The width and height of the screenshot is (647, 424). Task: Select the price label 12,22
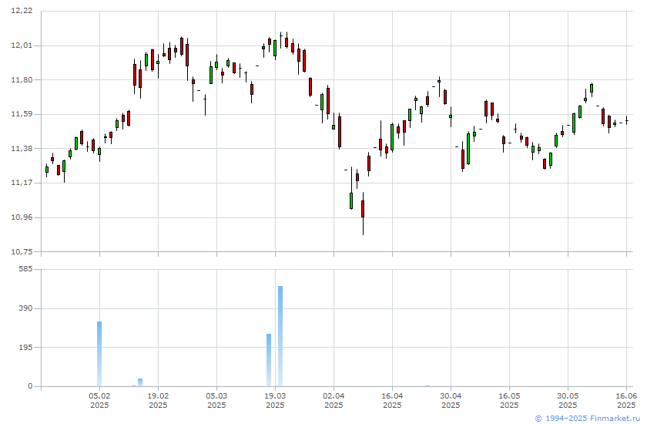tap(21, 11)
